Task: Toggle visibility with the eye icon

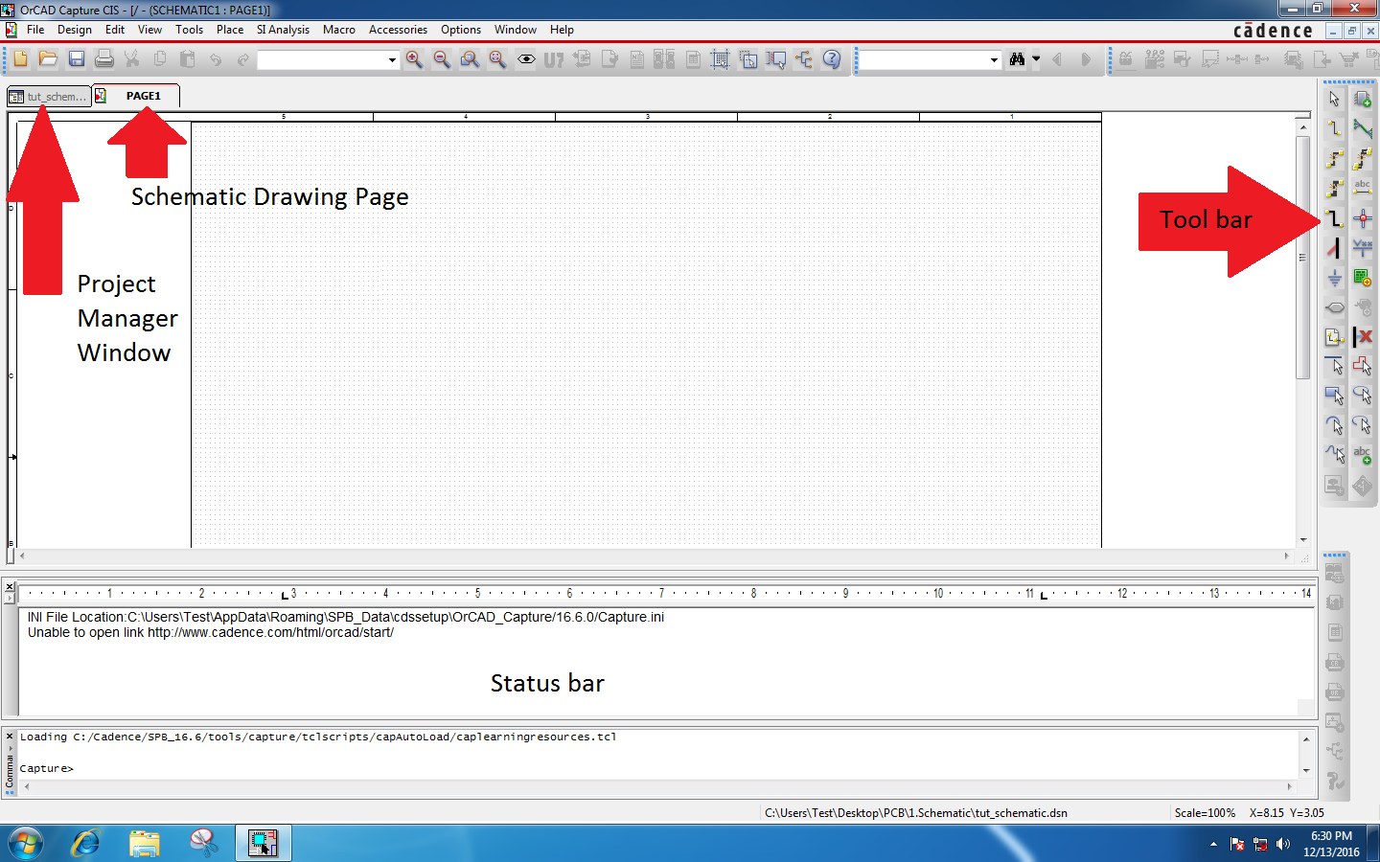Action: [x=526, y=59]
